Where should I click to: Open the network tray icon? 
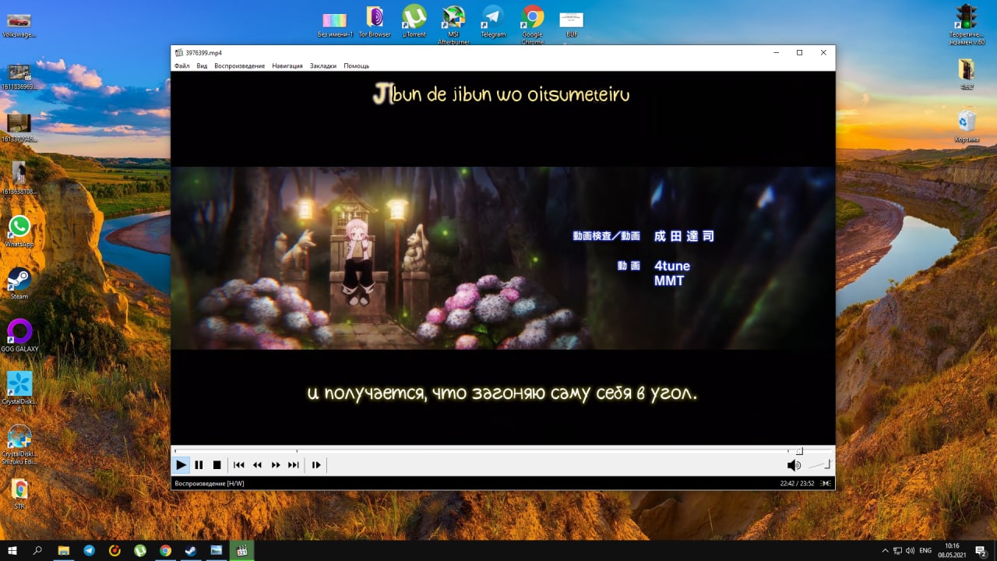tap(898, 550)
